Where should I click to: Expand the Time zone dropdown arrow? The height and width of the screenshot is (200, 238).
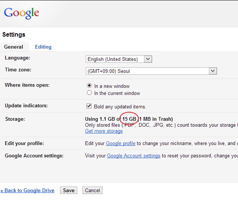213,71
